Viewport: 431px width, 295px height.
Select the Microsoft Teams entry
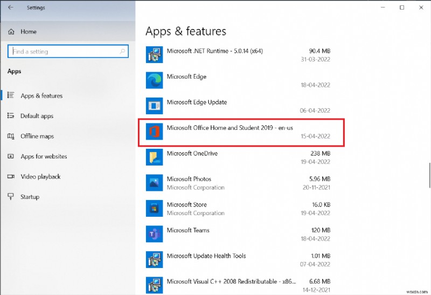point(238,234)
